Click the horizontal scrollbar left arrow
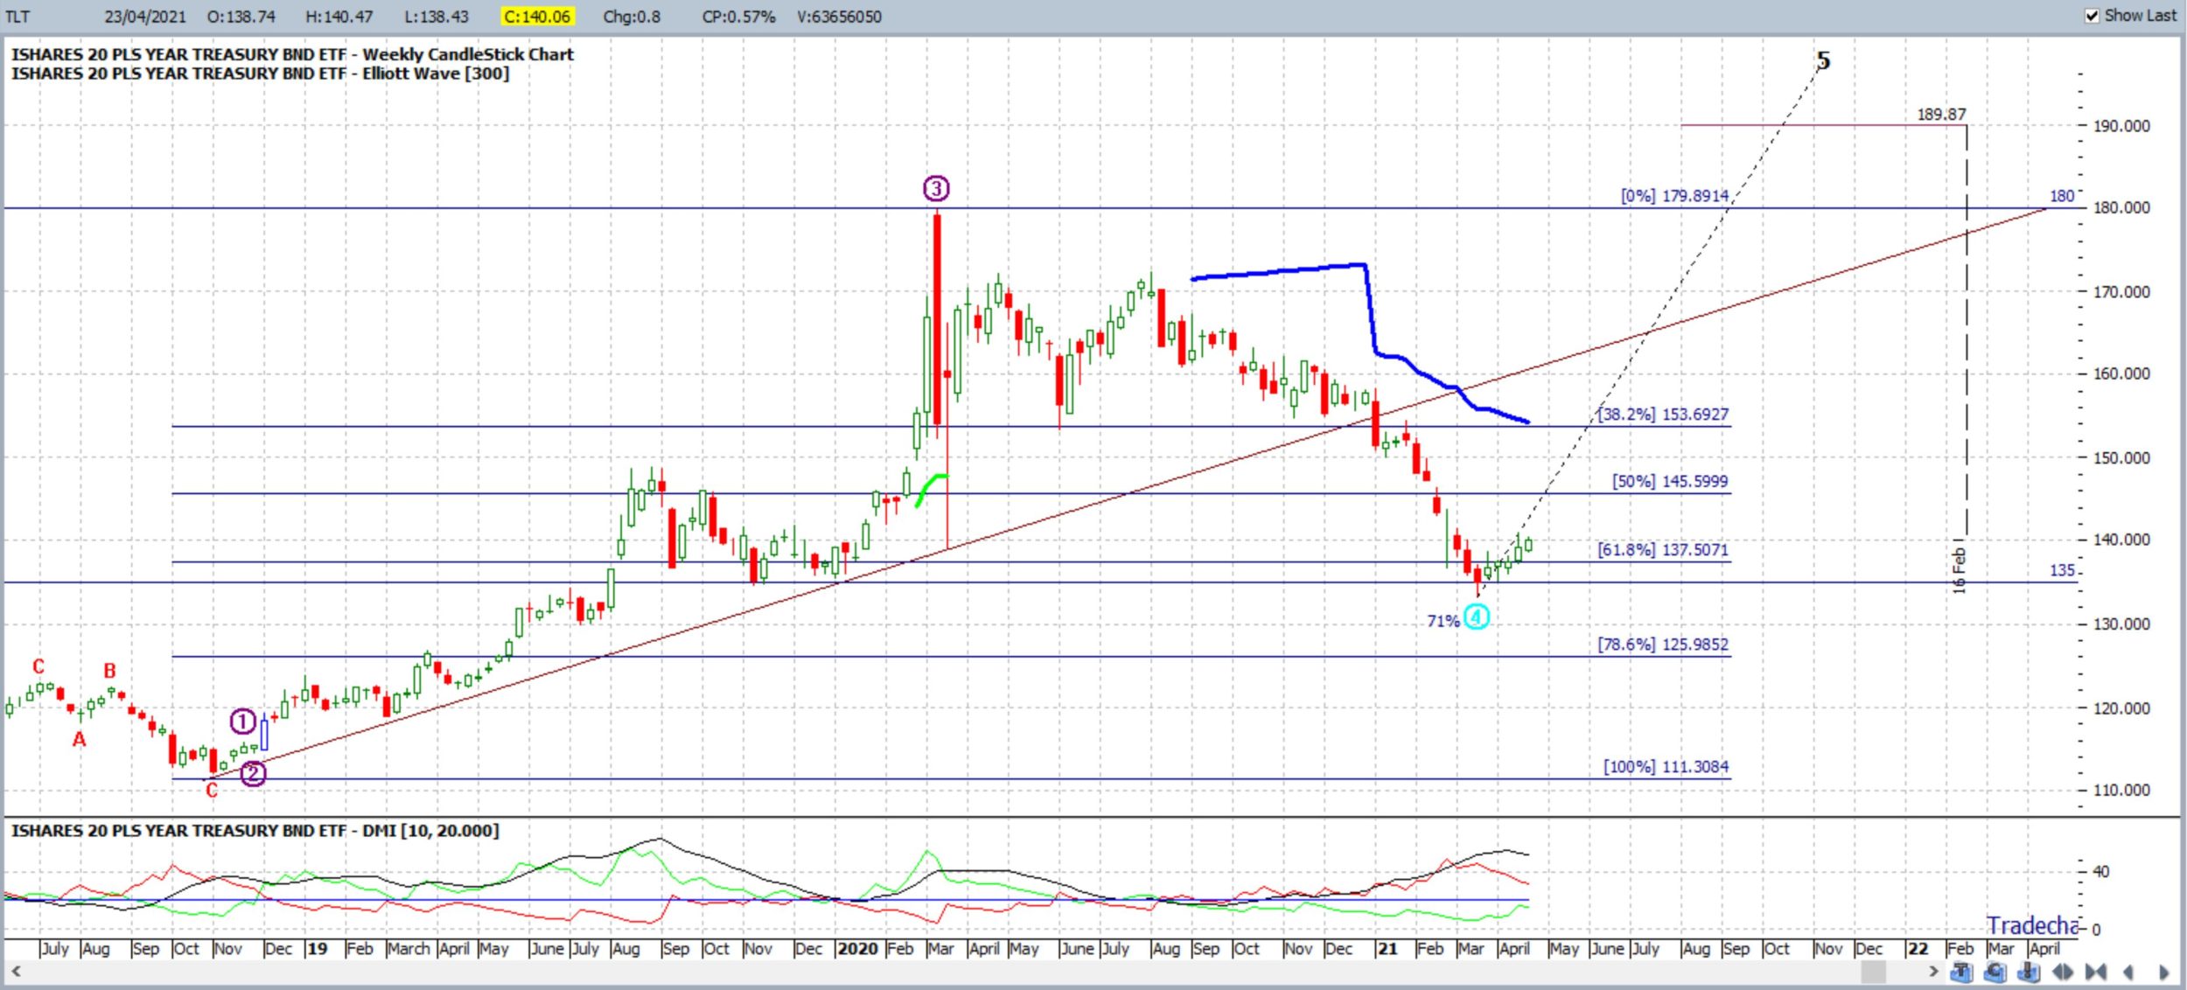This screenshot has width=2187, height=990. click(16, 971)
